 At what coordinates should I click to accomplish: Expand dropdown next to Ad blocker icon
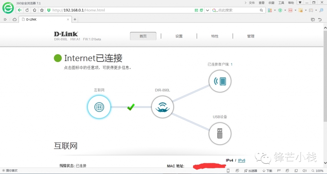tap(295, 10)
